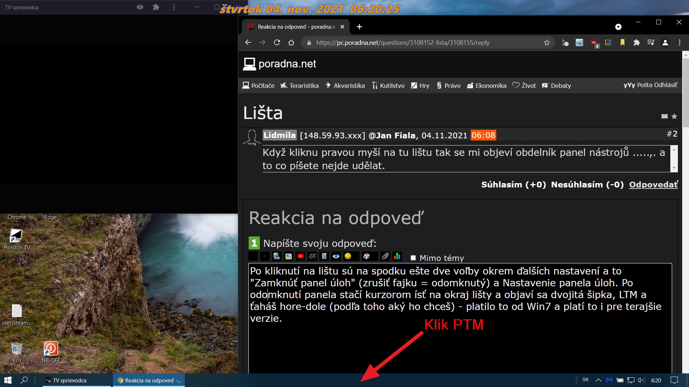The height and width of the screenshot is (387, 689).
Task: Click the smiley emoticon icon in the editor toolbar
Action: (x=348, y=256)
